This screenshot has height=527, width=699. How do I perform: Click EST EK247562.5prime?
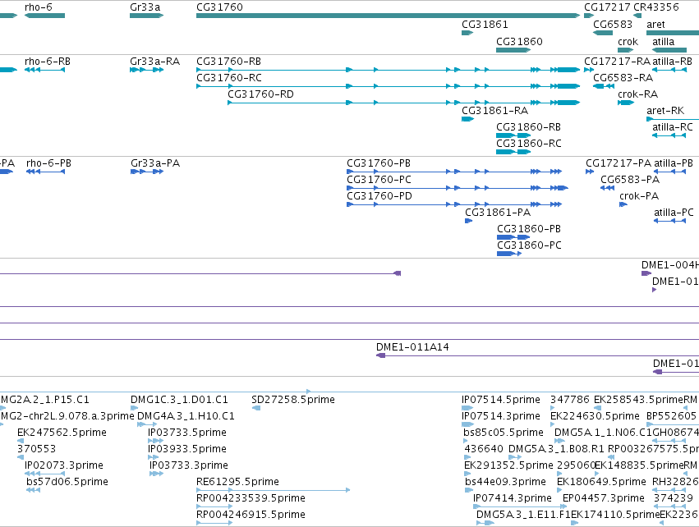[62, 433]
